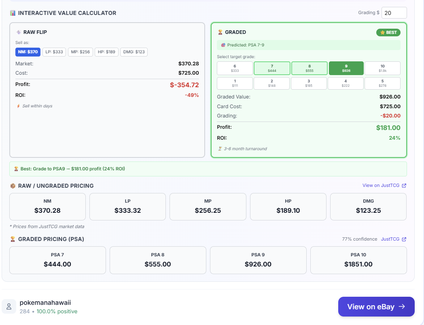Screen dimensions: 424x325
Task: Select target grade 10 tile
Action: point(382,68)
